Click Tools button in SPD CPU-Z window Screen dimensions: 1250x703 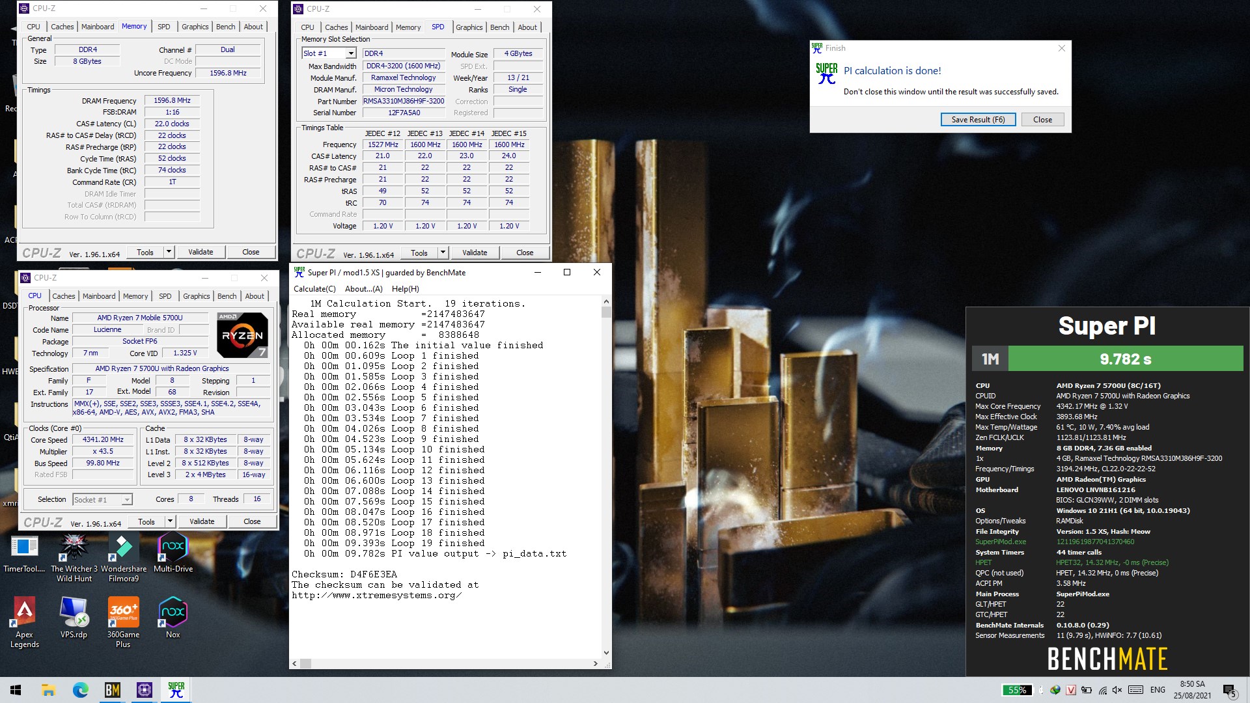pyautogui.click(x=419, y=253)
